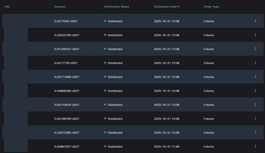The image size is (265, 153).
Task: Open more options for 0.02170616 USDT row
Action: (255, 104)
